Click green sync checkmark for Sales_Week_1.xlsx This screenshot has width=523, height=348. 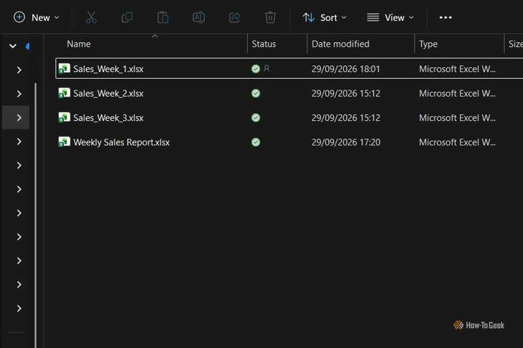(x=256, y=69)
